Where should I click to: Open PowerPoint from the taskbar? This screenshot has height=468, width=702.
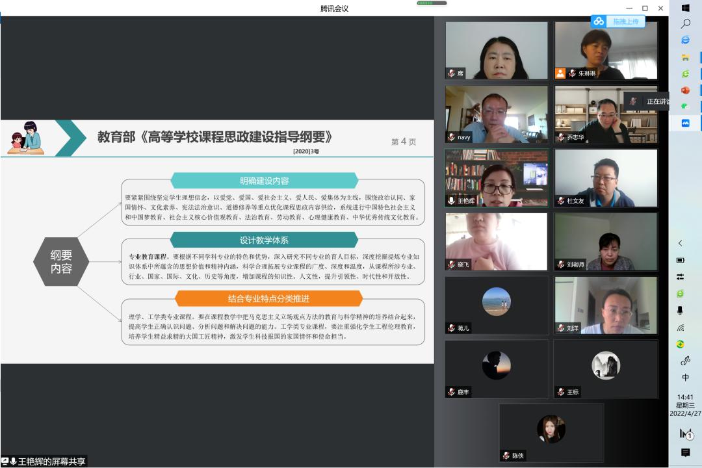click(685, 90)
